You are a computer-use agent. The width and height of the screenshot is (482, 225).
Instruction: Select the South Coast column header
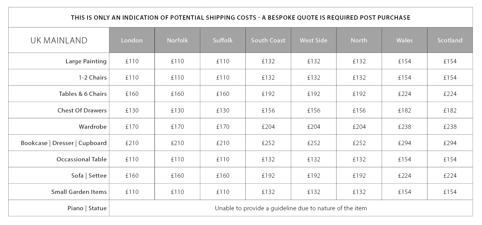click(268, 40)
